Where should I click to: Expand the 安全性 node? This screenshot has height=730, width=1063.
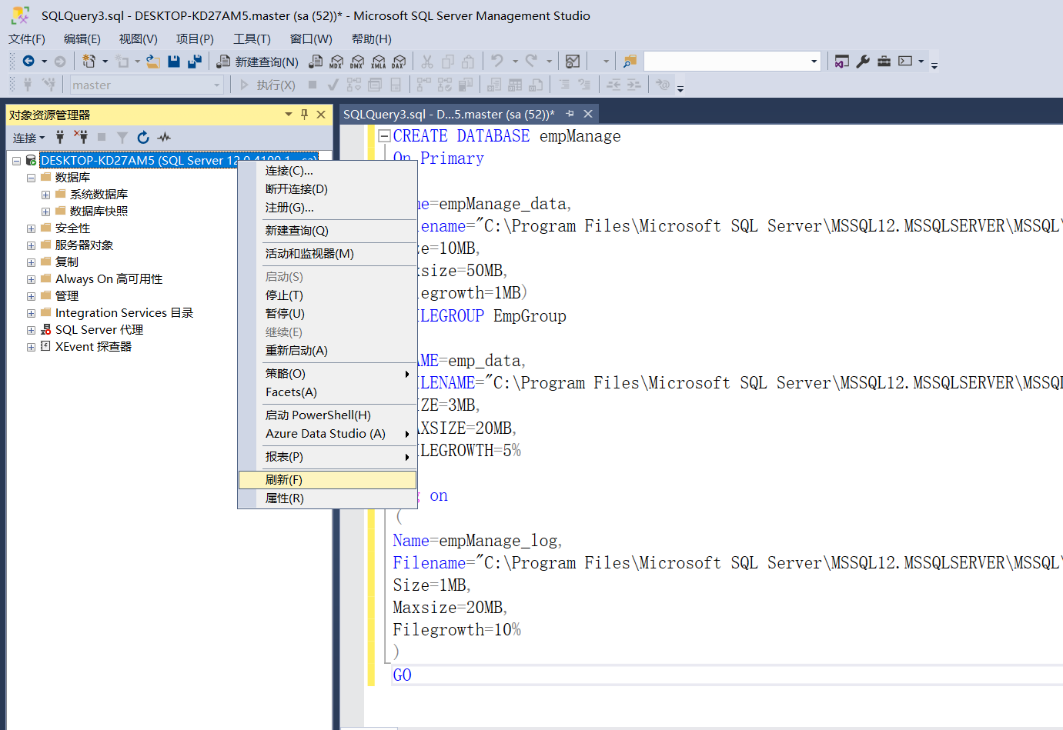coord(31,228)
